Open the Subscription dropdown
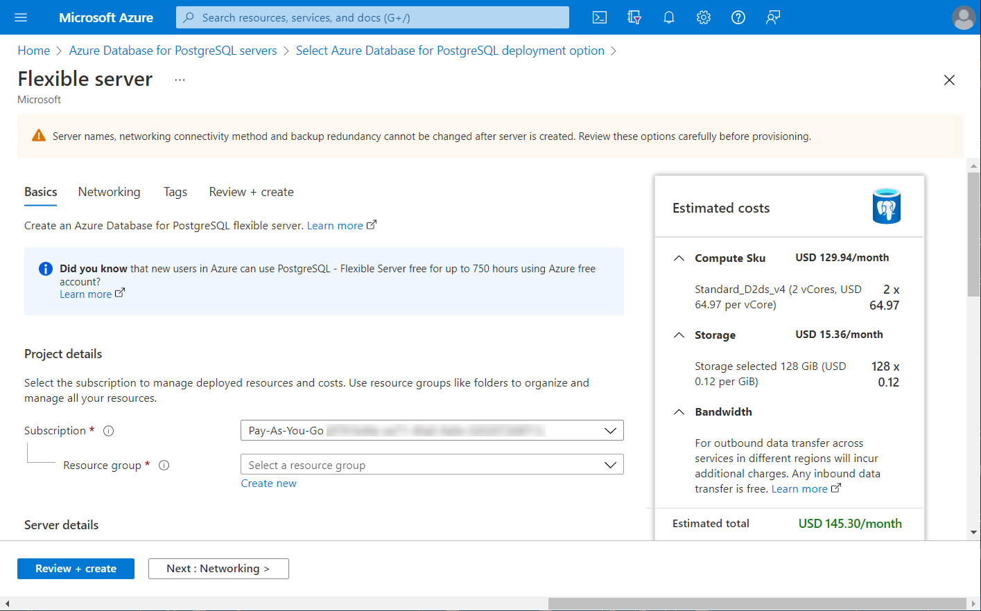 [x=432, y=430]
